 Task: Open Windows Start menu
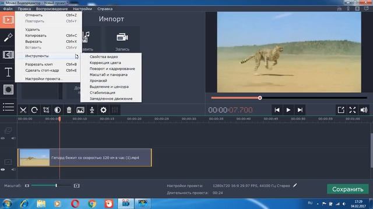(x=7, y=204)
